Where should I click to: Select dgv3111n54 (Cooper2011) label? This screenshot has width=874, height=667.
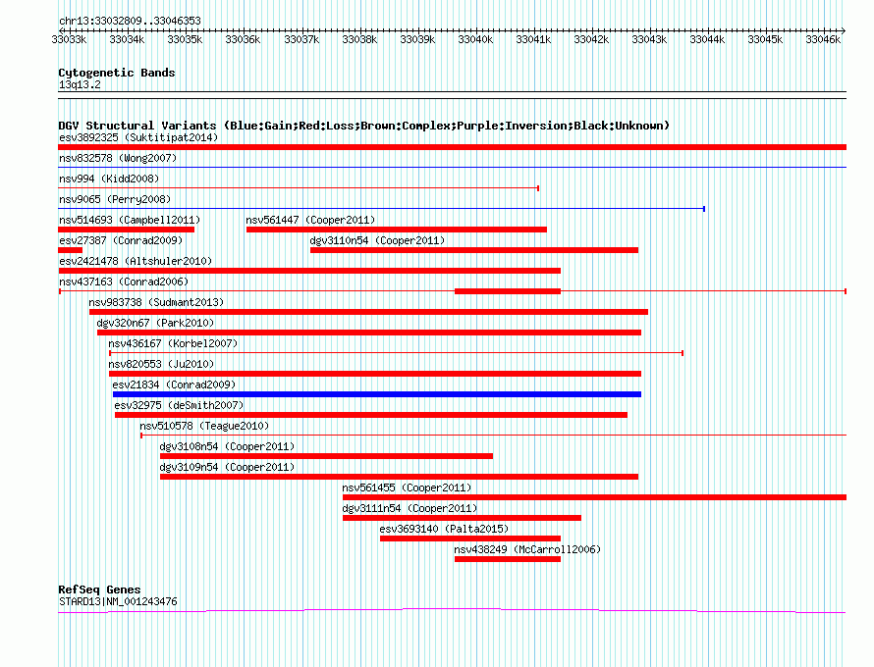tap(410, 508)
